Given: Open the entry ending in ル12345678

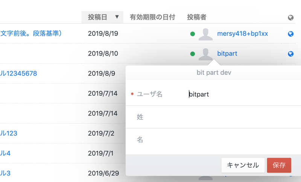Looking at the screenshot, I should 18,73.
